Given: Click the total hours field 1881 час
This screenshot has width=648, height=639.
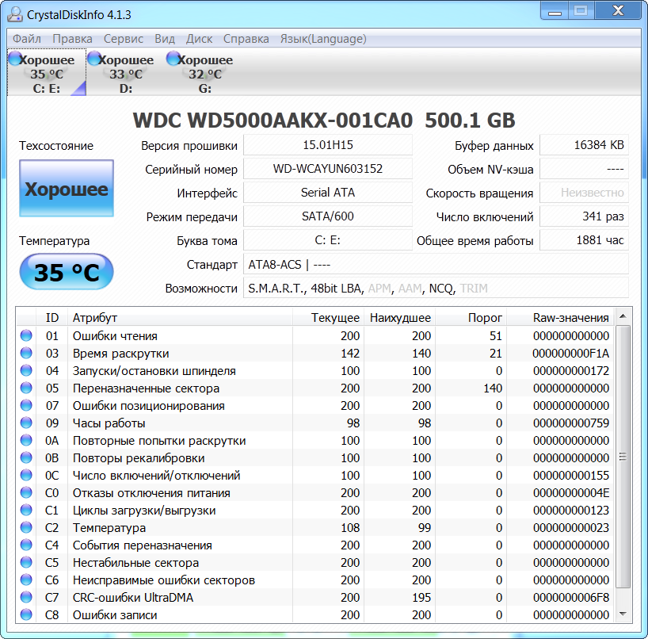Looking at the screenshot, I should (x=584, y=240).
